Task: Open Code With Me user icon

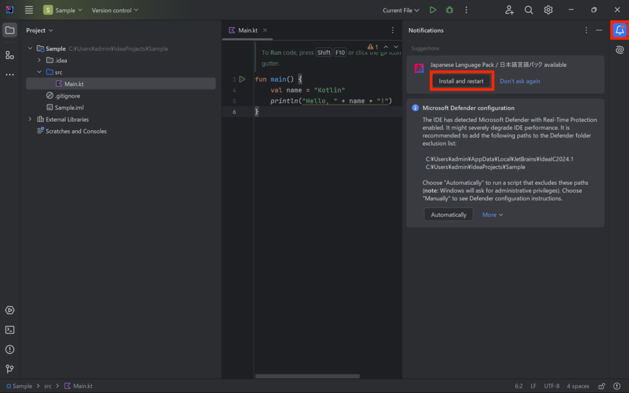Action: coord(509,10)
